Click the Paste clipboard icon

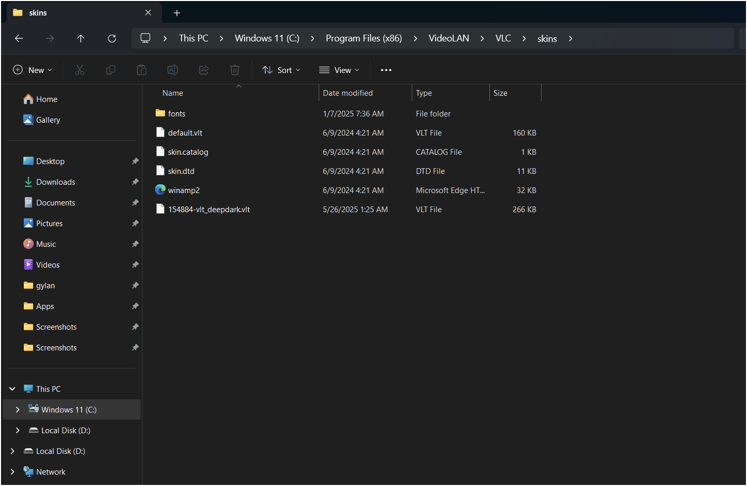click(142, 70)
